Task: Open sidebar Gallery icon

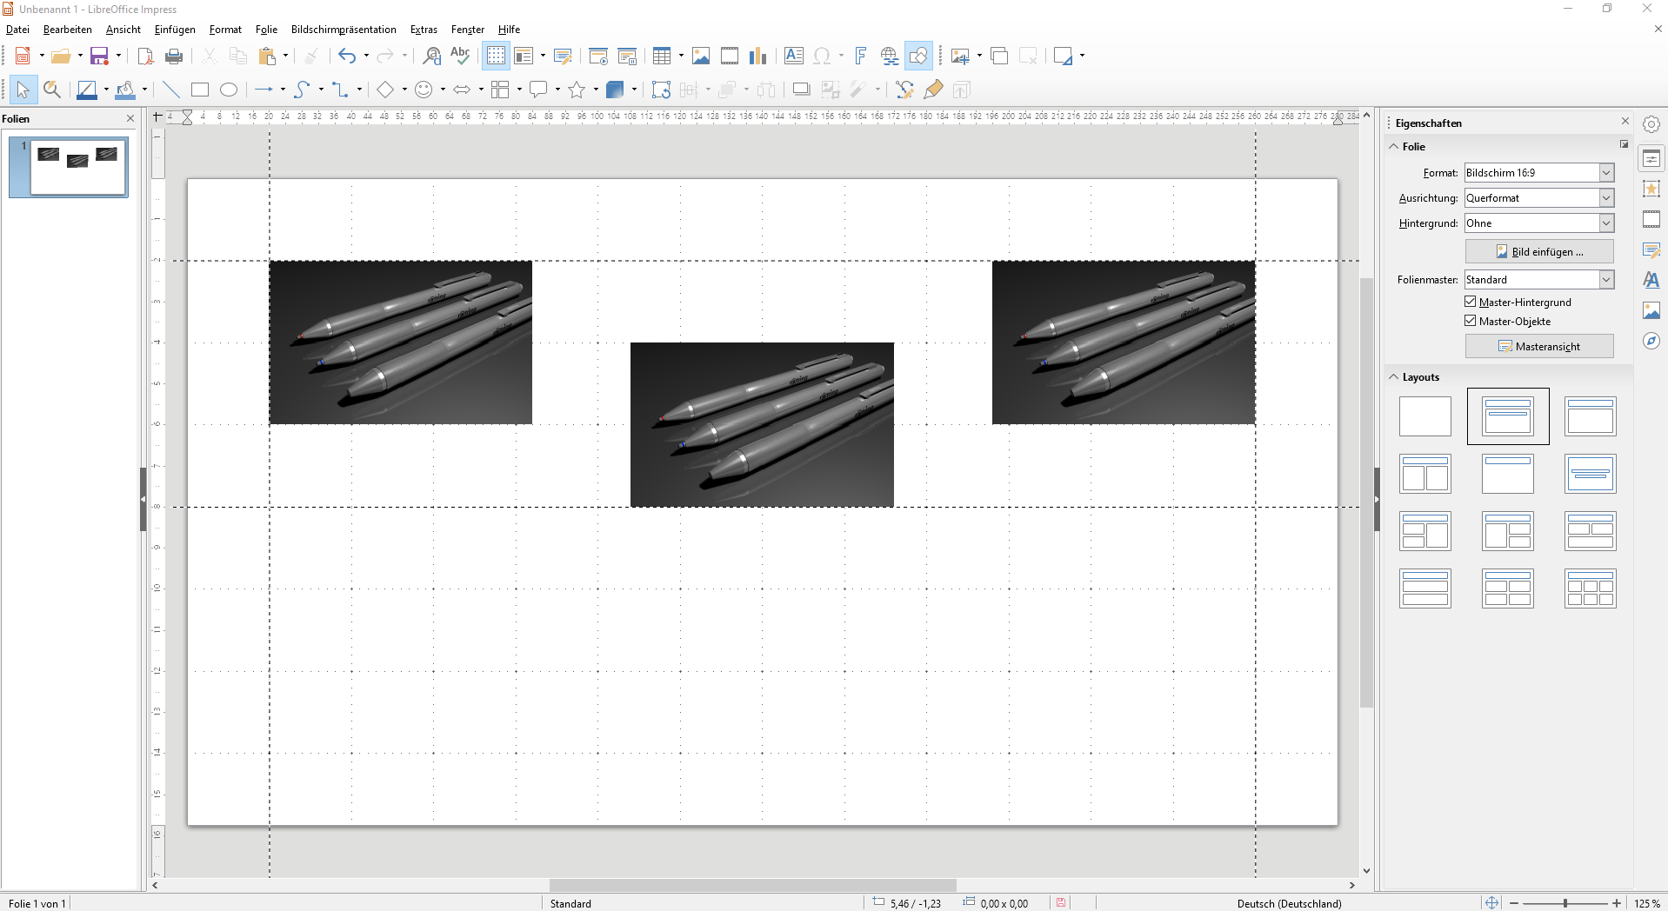Action: (x=1651, y=310)
